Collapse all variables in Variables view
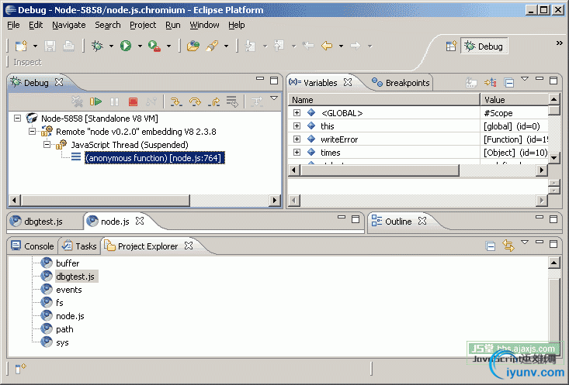The width and height of the screenshot is (569, 385). (509, 83)
